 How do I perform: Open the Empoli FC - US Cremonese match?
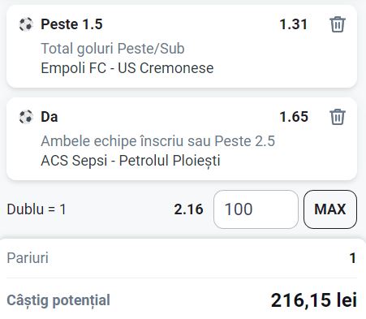point(127,68)
